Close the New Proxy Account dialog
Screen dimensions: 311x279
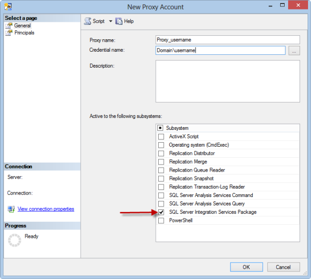coord(298,5)
